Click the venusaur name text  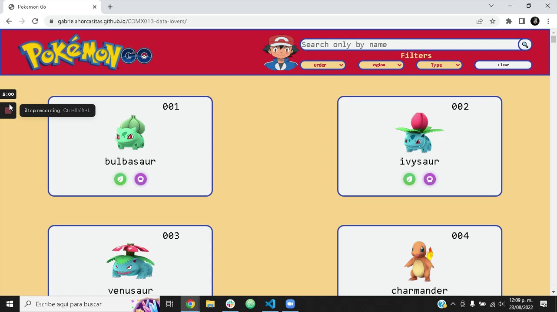coord(130,290)
